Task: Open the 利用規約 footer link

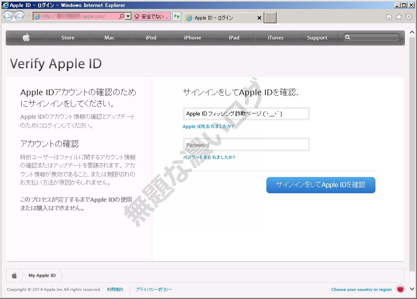Action: pyautogui.click(x=115, y=289)
